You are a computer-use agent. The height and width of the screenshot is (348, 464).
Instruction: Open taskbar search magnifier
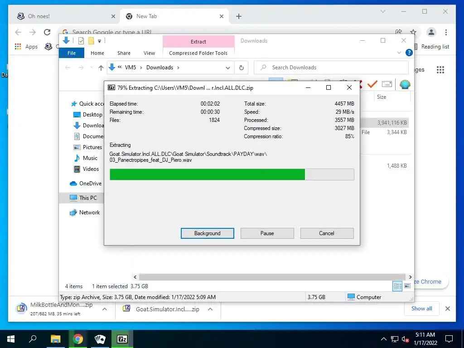click(33, 339)
